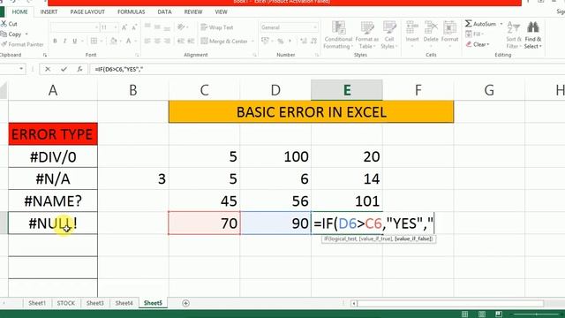Click the AutoSum sigma button
This screenshot has width=565, height=318.
point(480,24)
